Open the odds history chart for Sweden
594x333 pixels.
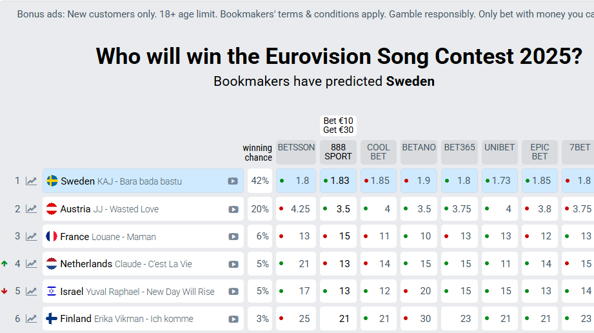point(31,181)
